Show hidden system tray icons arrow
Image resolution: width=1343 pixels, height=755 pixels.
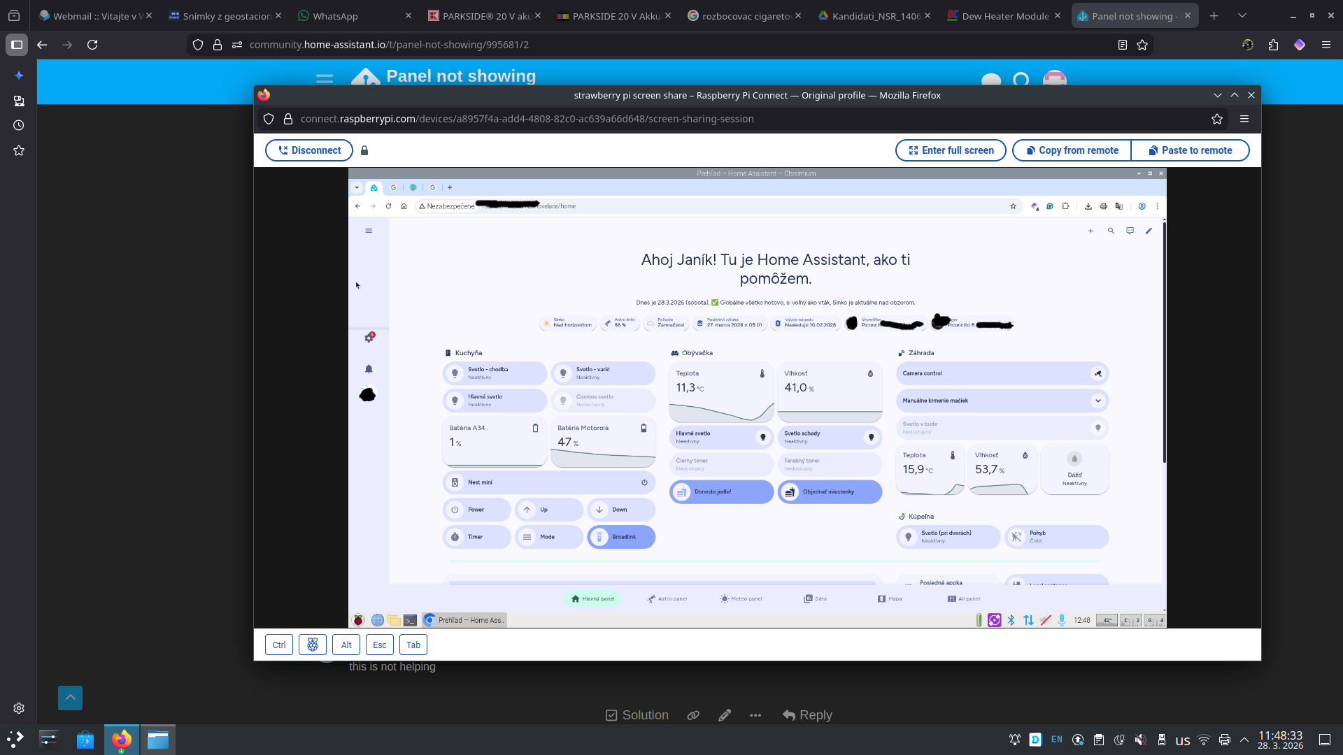coord(1244,740)
